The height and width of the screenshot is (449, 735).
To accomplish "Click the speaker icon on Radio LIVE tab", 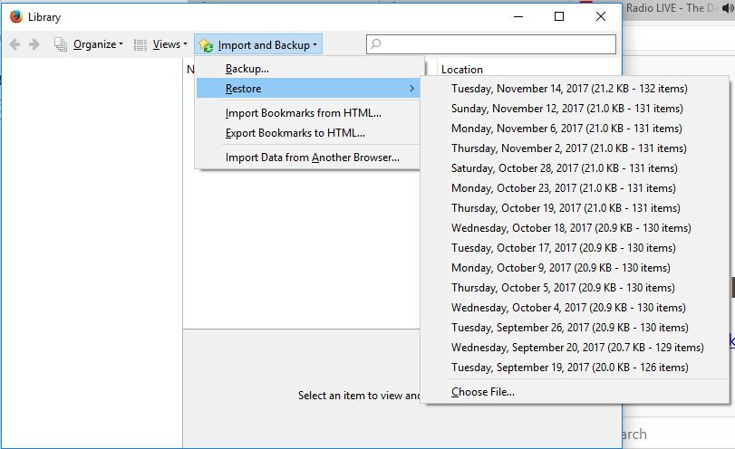I will (729, 8).
